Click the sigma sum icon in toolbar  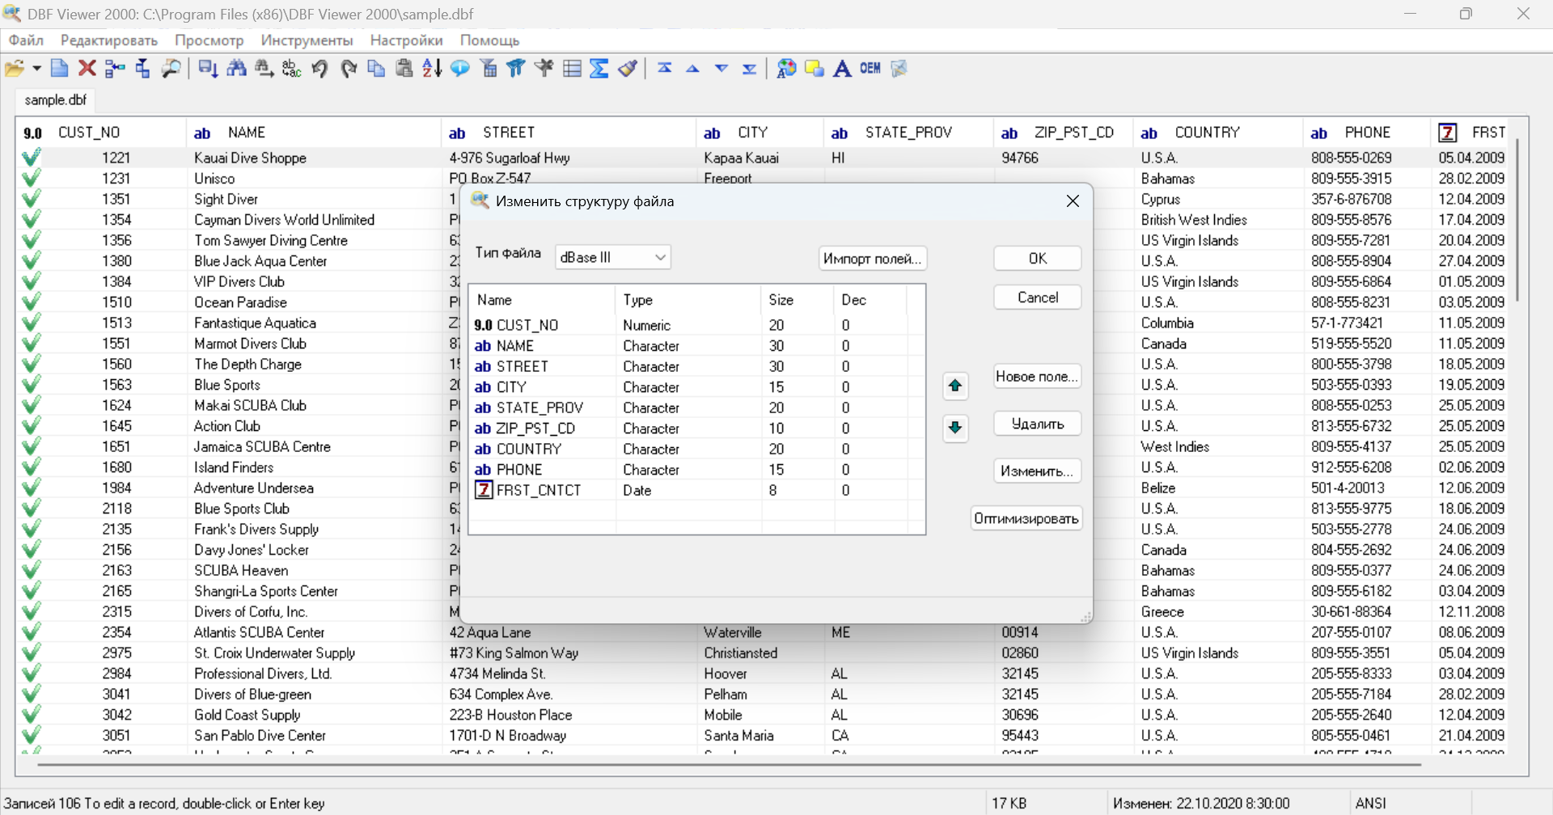[x=599, y=69]
